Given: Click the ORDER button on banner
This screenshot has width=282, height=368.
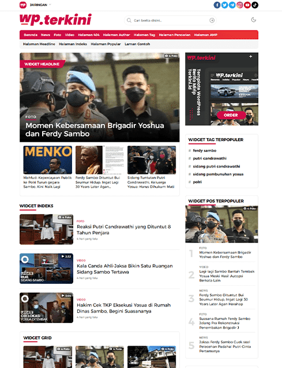Looking at the screenshot, I should click(231, 115).
